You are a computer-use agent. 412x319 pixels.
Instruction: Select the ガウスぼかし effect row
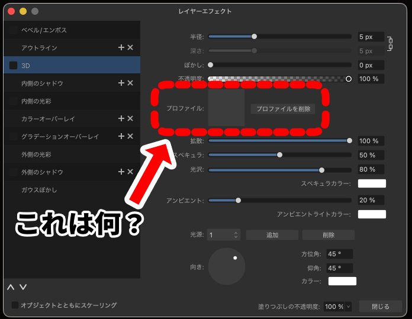pyautogui.click(x=72, y=189)
